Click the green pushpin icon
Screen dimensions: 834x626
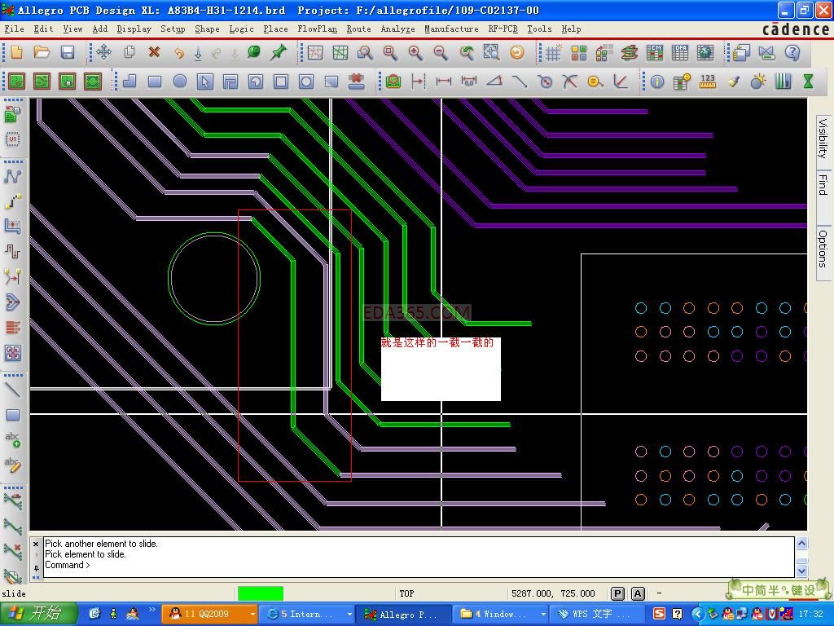[279, 53]
